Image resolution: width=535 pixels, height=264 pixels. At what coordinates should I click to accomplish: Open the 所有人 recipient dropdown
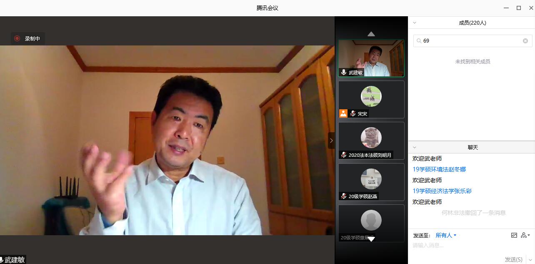pyautogui.click(x=446, y=235)
